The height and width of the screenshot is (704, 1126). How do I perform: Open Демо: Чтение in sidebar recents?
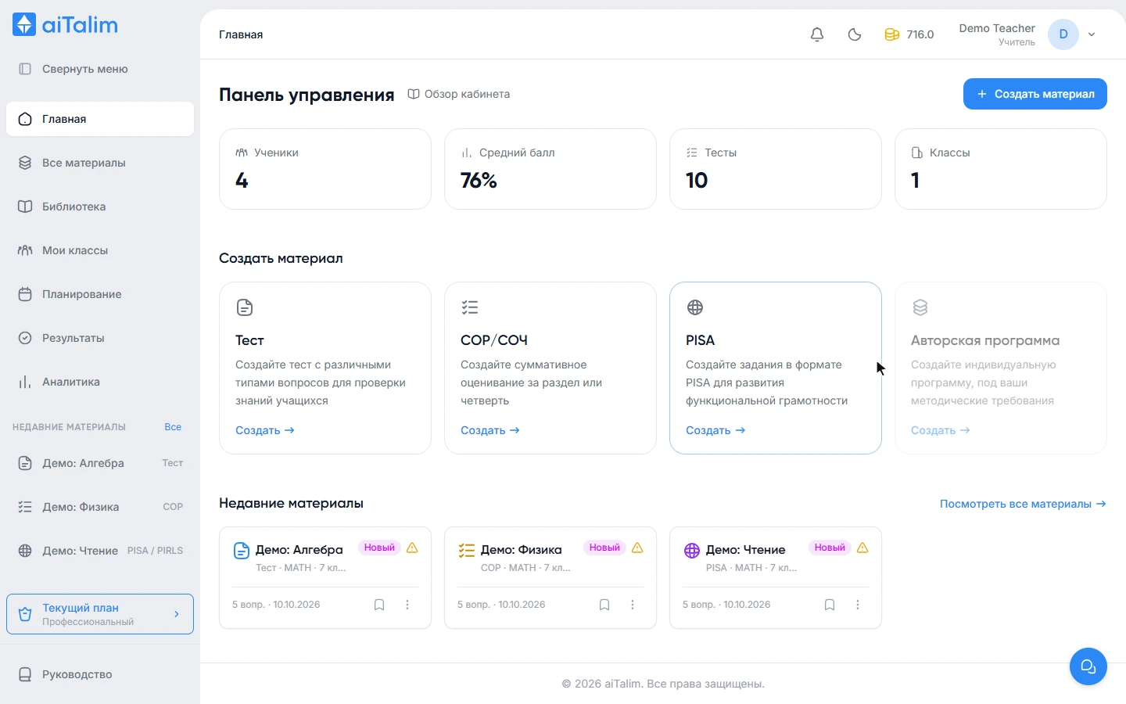coord(100,551)
